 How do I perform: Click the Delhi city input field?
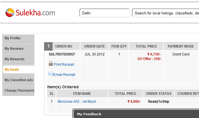[x=104, y=13]
